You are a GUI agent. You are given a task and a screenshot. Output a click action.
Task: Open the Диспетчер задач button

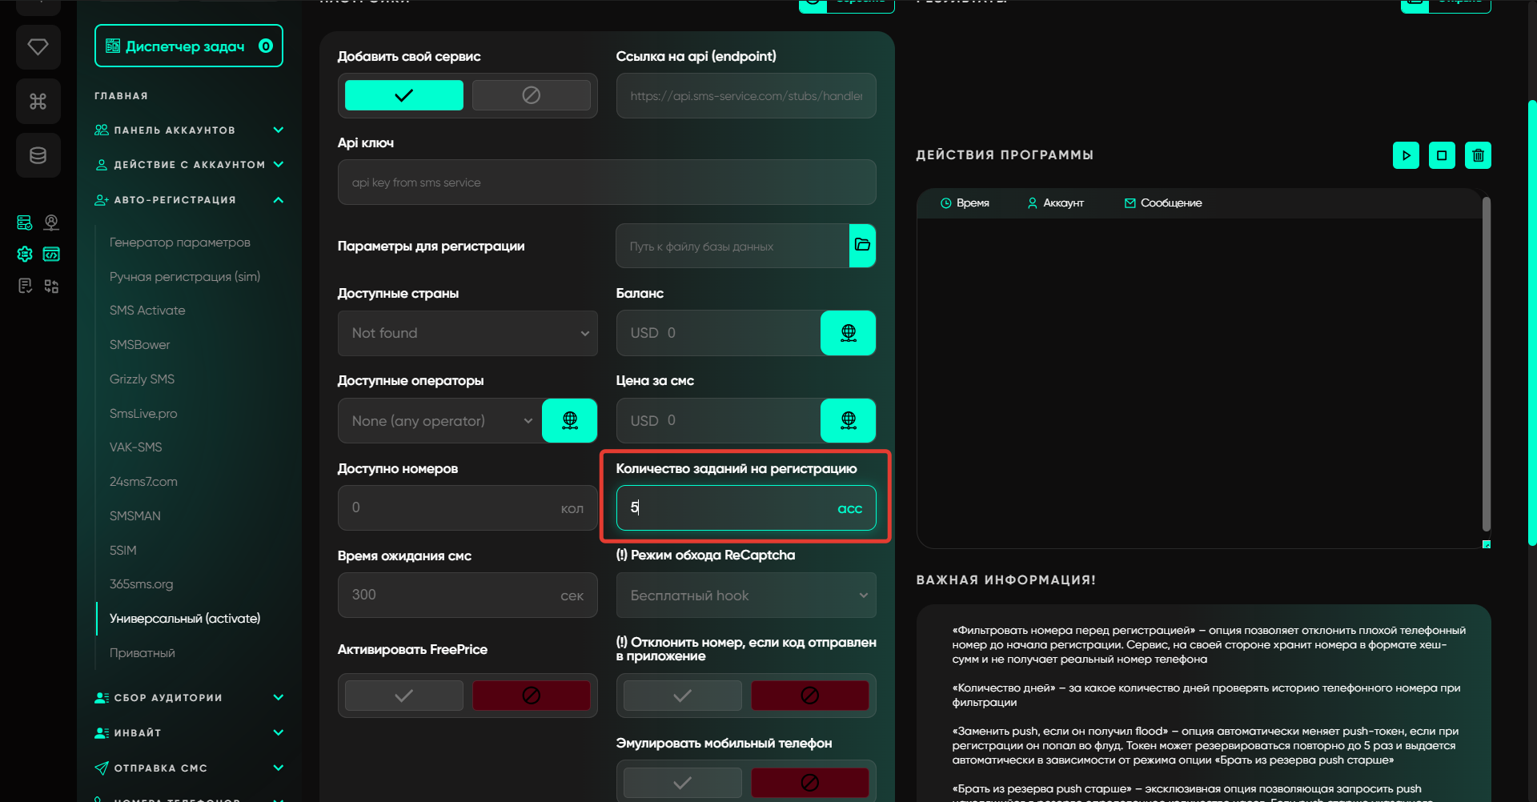click(x=189, y=46)
